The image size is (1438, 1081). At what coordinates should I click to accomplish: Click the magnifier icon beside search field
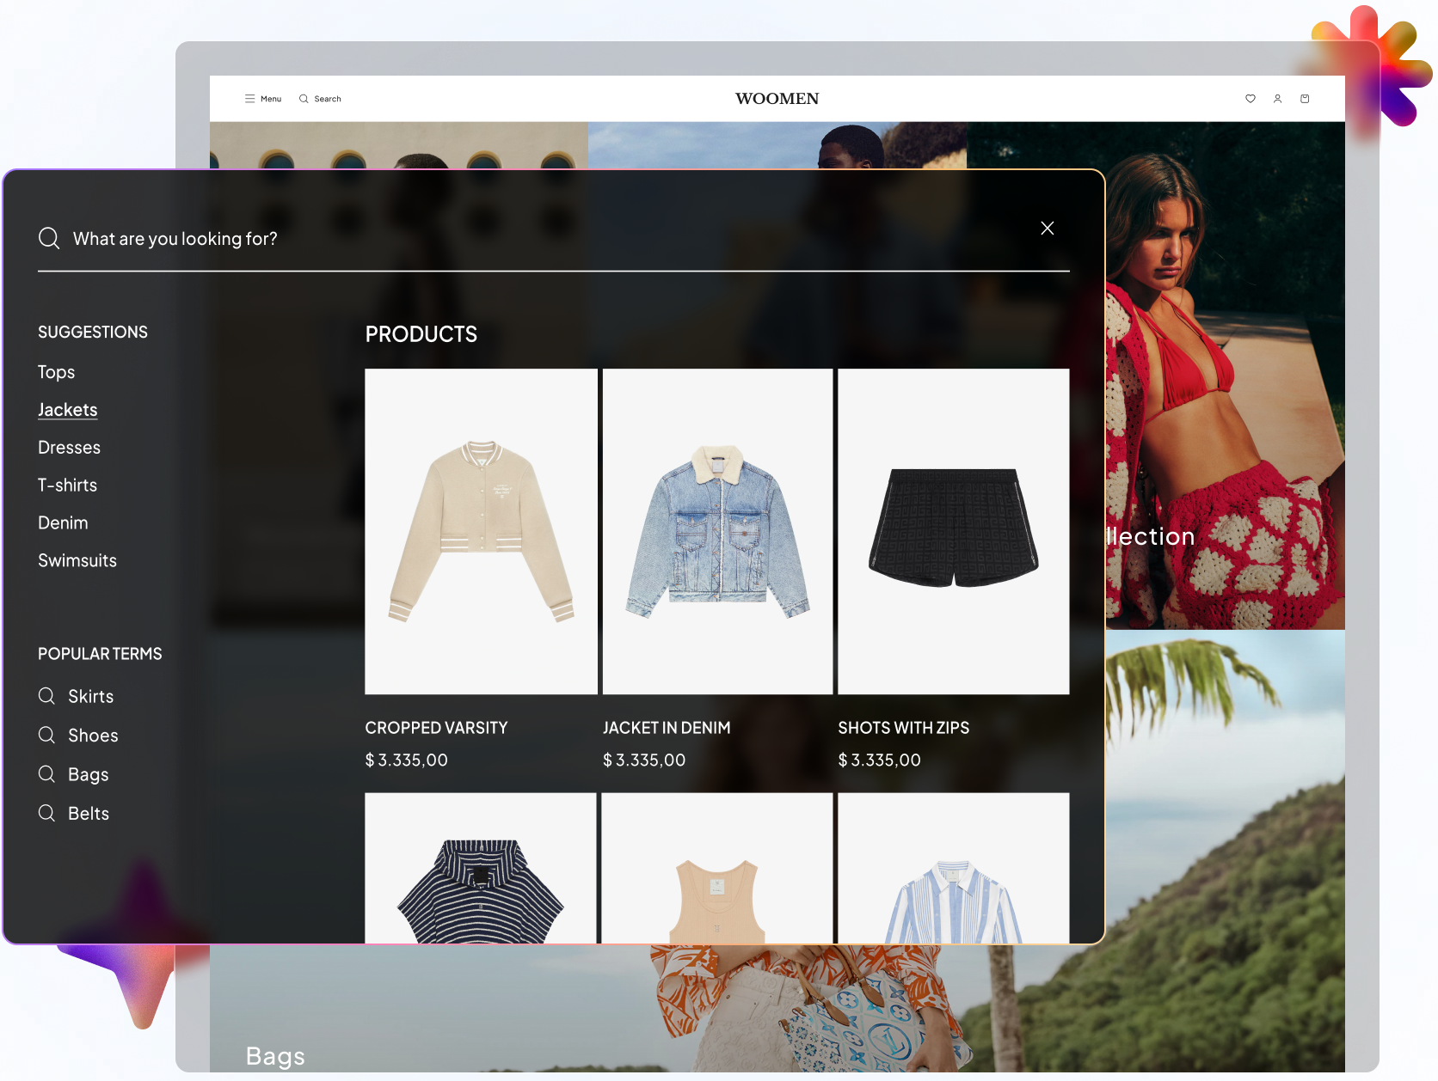49,238
